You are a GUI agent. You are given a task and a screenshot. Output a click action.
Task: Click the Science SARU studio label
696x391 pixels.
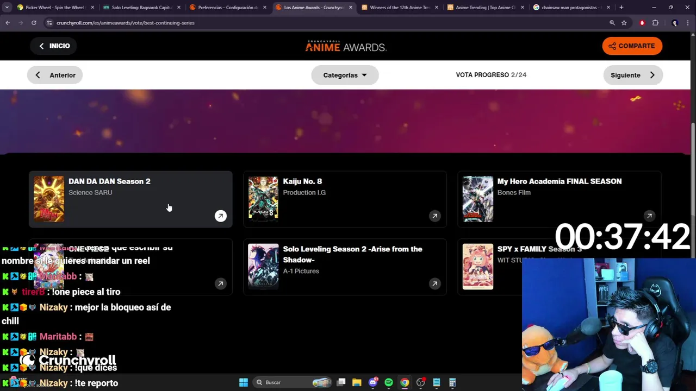[90, 192]
